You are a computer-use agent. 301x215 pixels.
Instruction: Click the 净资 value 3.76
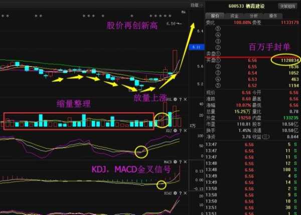[x=246, y=137]
